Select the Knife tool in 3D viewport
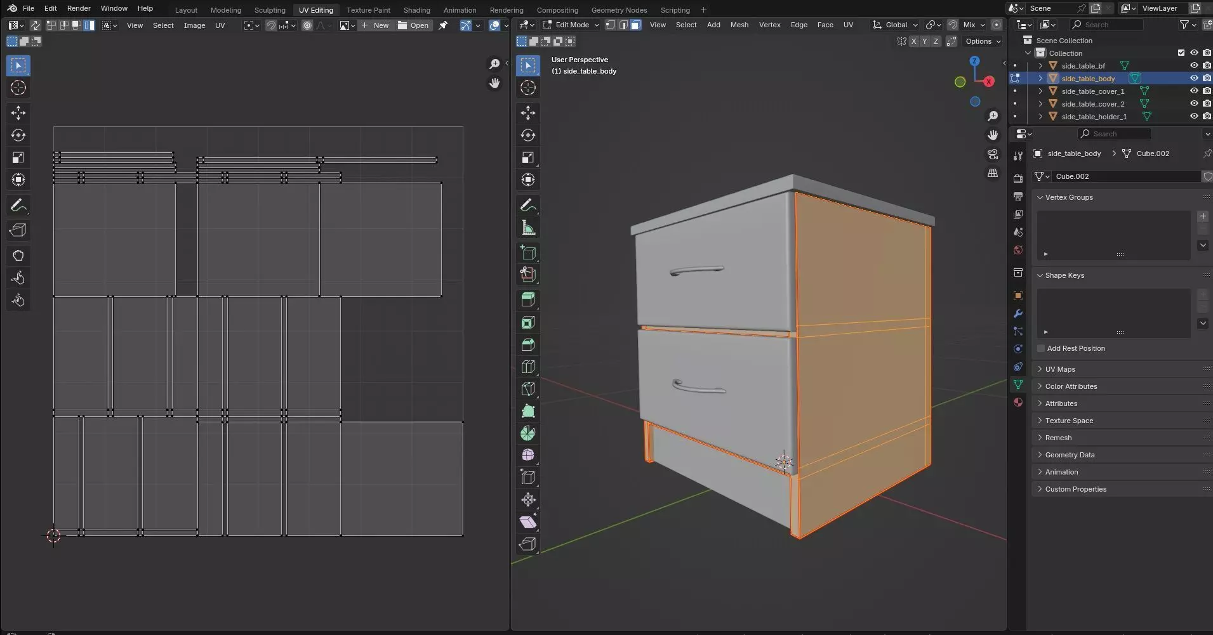Image resolution: width=1213 pixels, height=635 pixels. tap(527, 389)
